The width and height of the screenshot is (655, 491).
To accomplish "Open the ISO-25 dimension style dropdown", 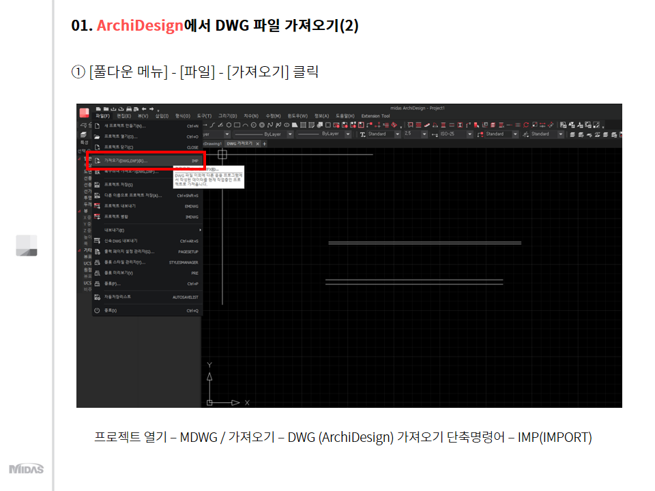I will pyautogui.click(x=469, y=134).
